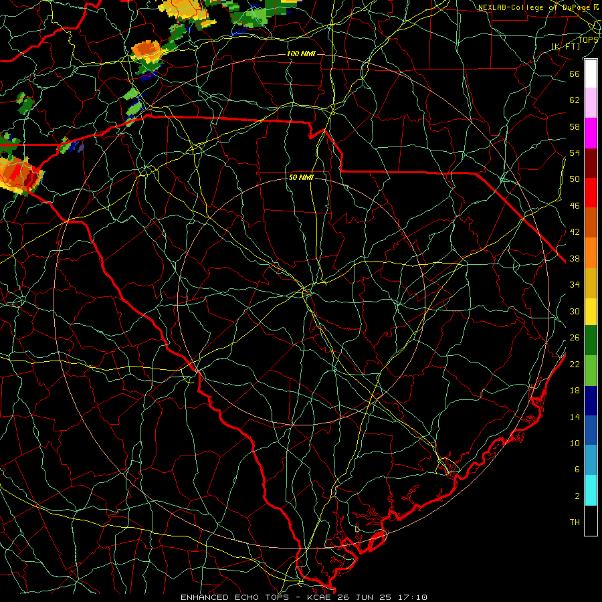The width and height of the screenshot is (602, 602).
Task: Select the dark green legend swatch
Action: pos(591,340)
